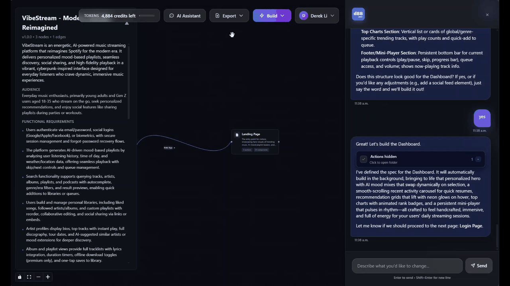This screenshot has width=510, height=286.
Task: Click the Send button
Action: tap(479, 266)
